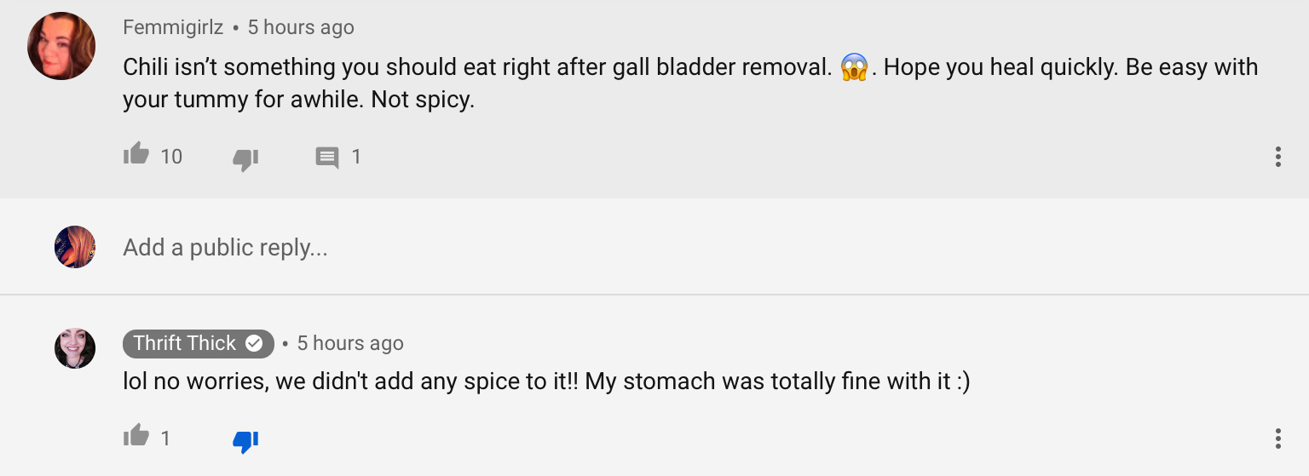Image resolution: width=1309 pixels, height=476 pixels.
Task: Open replies icon on Femmigirlz's comment
Action: click(327, 158)
